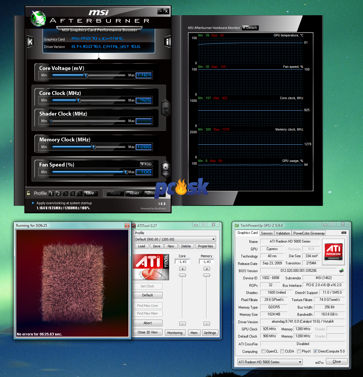The image size is (363, 377).
Task: Minimize the MSI Afterburner window
Action: tap(160, 11)
